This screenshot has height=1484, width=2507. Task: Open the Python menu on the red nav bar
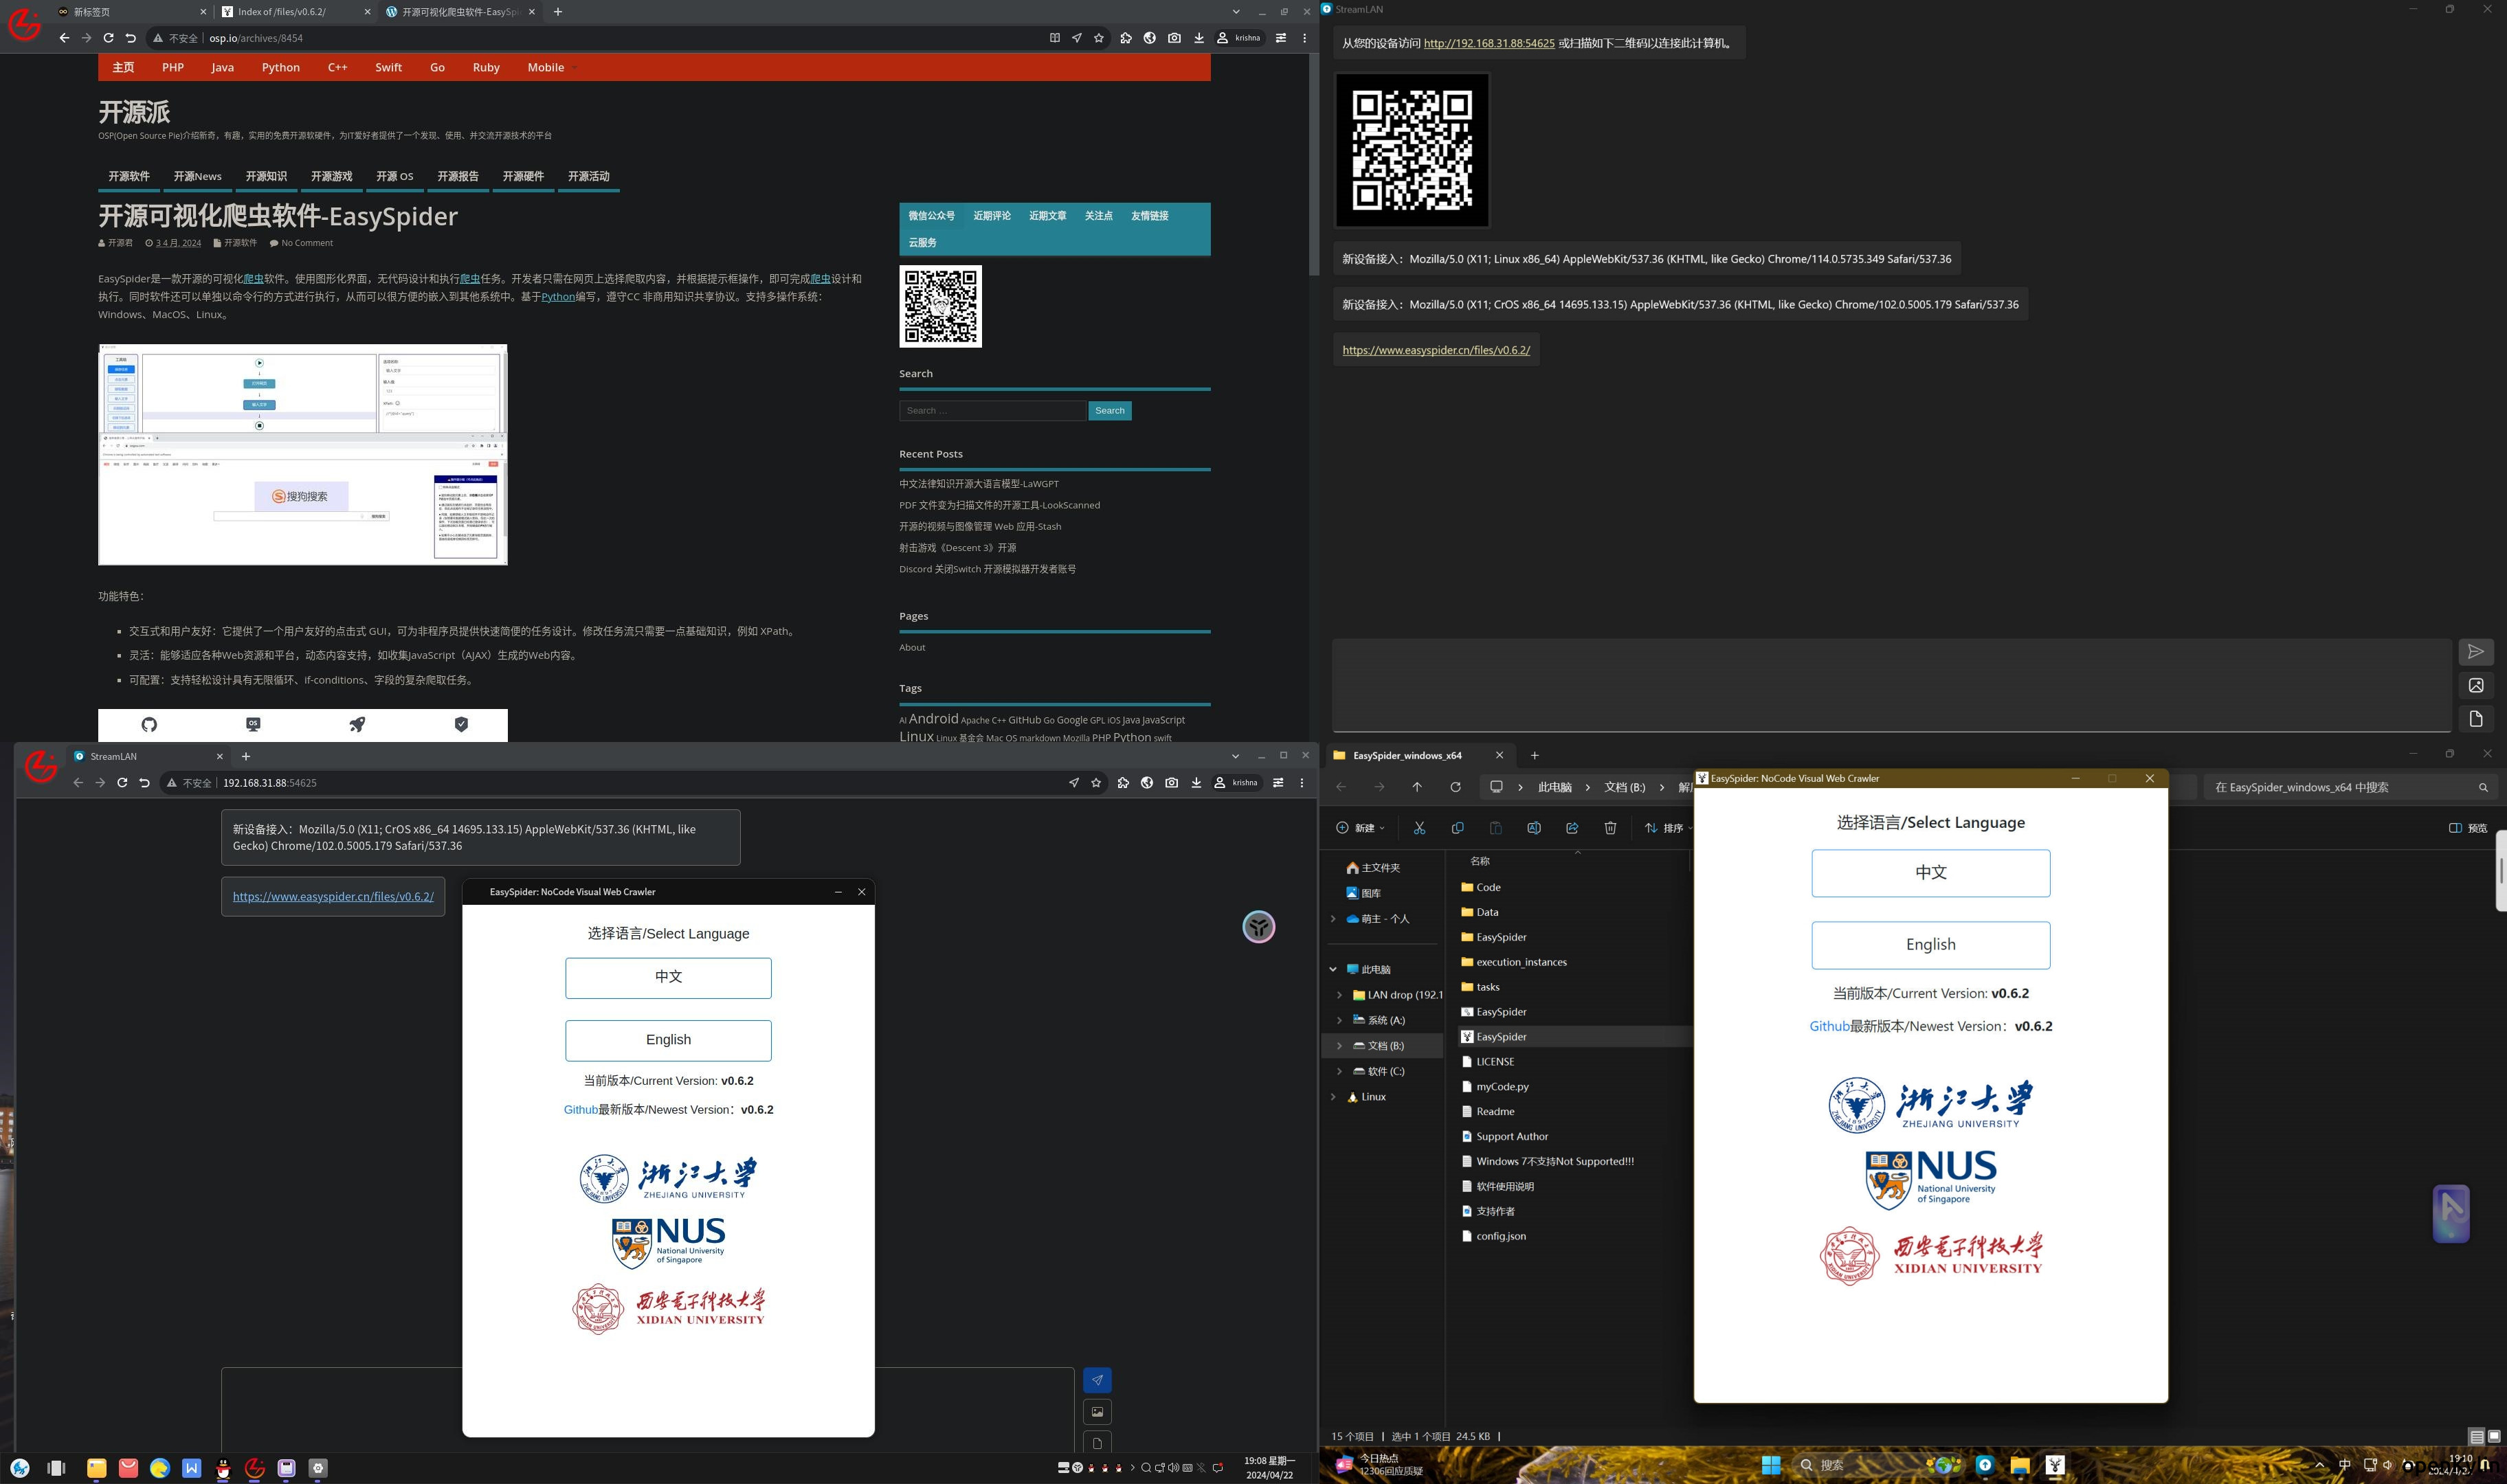[x=281, y=67]
